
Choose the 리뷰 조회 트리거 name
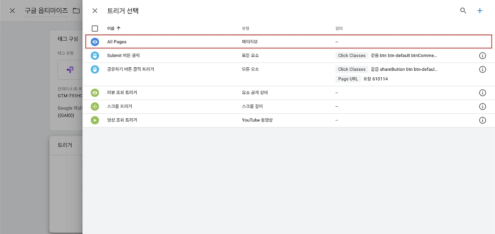point(122,93)
